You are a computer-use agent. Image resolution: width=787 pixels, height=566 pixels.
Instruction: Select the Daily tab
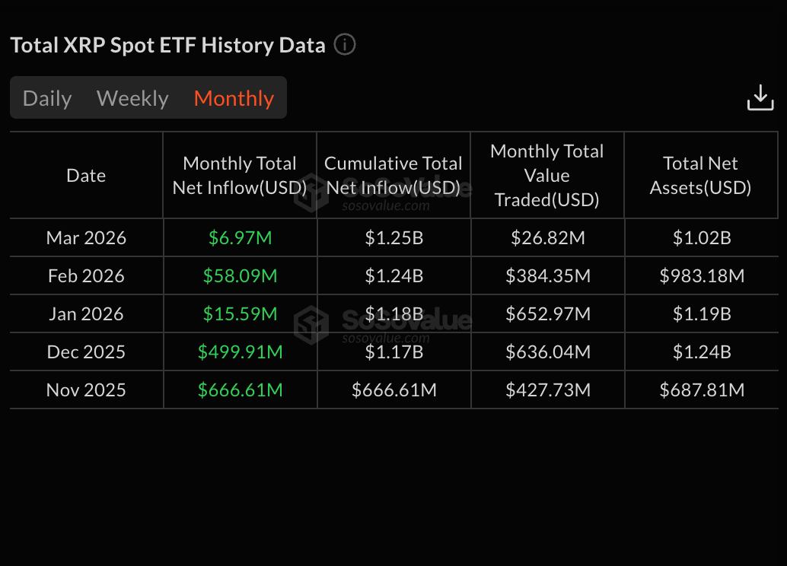[x=47, y=97]
